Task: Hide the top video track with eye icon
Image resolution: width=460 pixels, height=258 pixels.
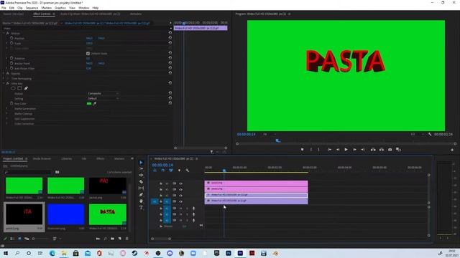Action: [180, 183]
